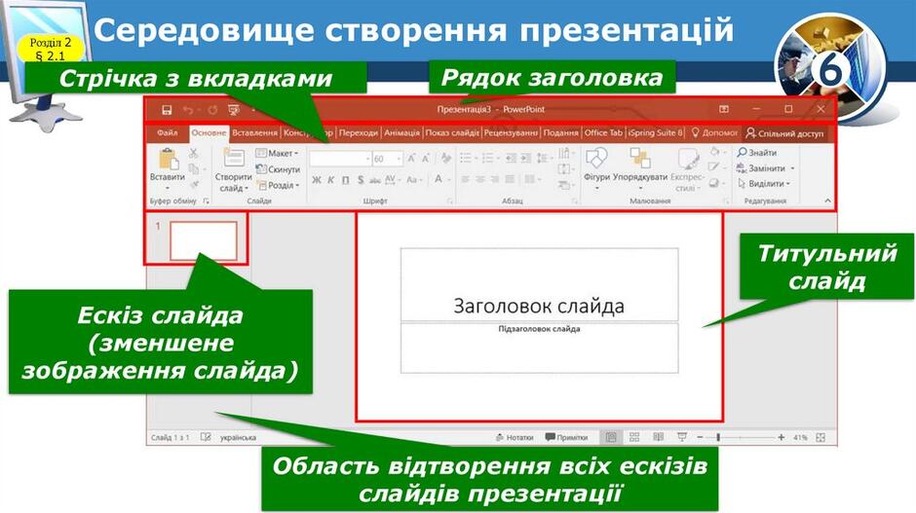Toggle text shadow S formatting
Viewport: 916px width, 513px height.
361,180
